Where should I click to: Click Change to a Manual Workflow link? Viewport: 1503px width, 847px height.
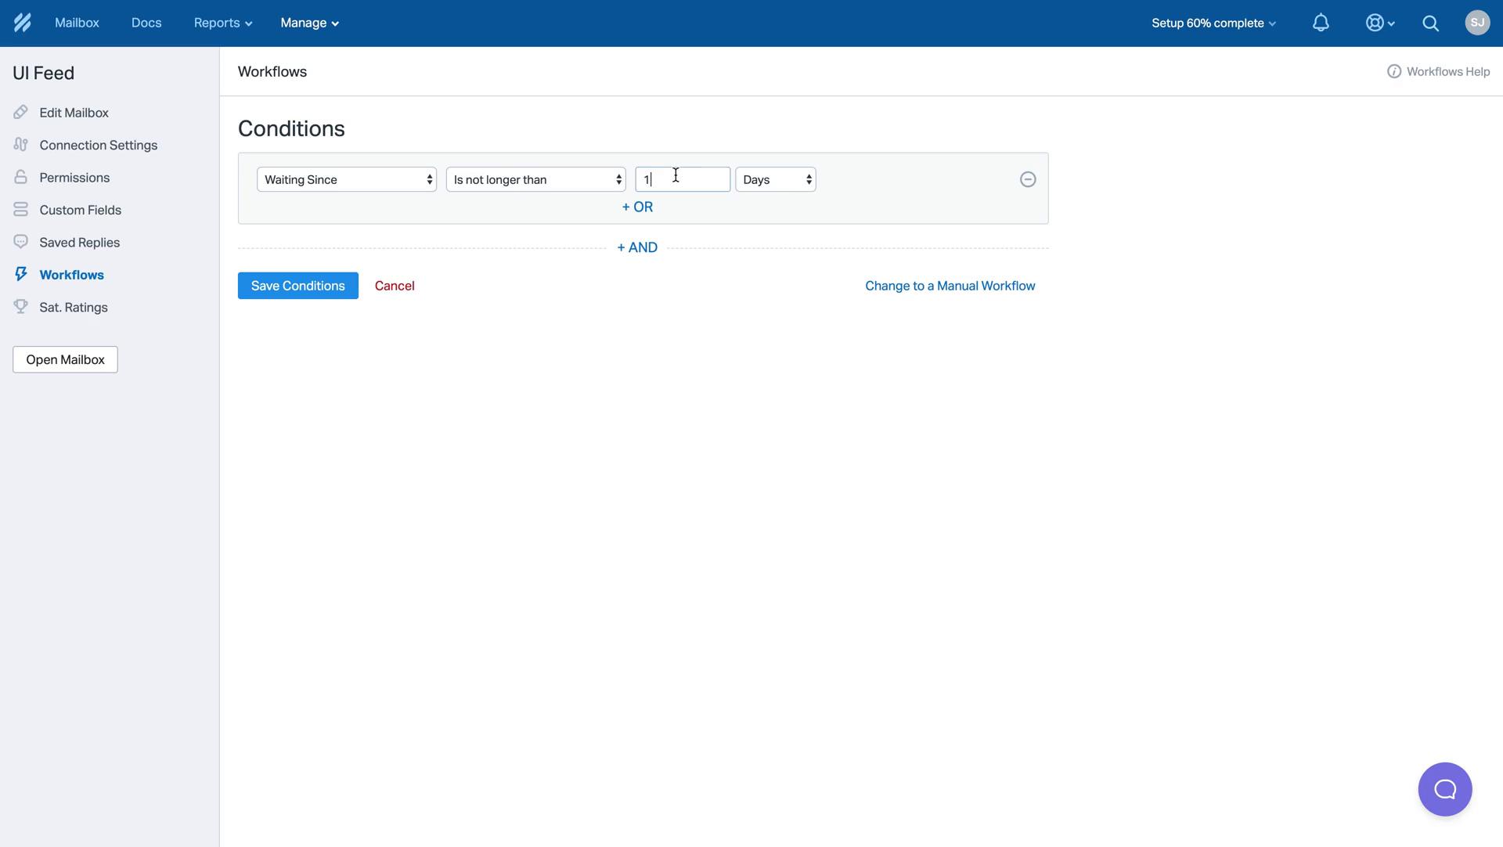point(950,285)
